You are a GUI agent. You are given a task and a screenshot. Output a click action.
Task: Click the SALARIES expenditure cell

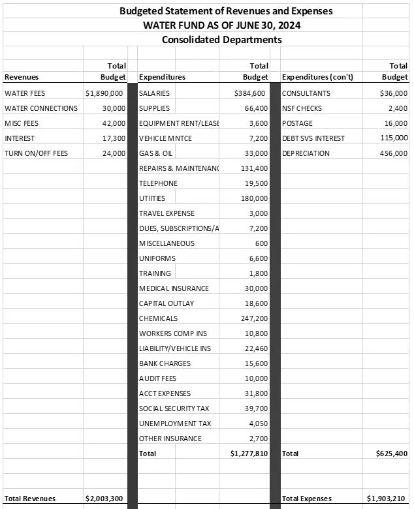coord(155,93)
